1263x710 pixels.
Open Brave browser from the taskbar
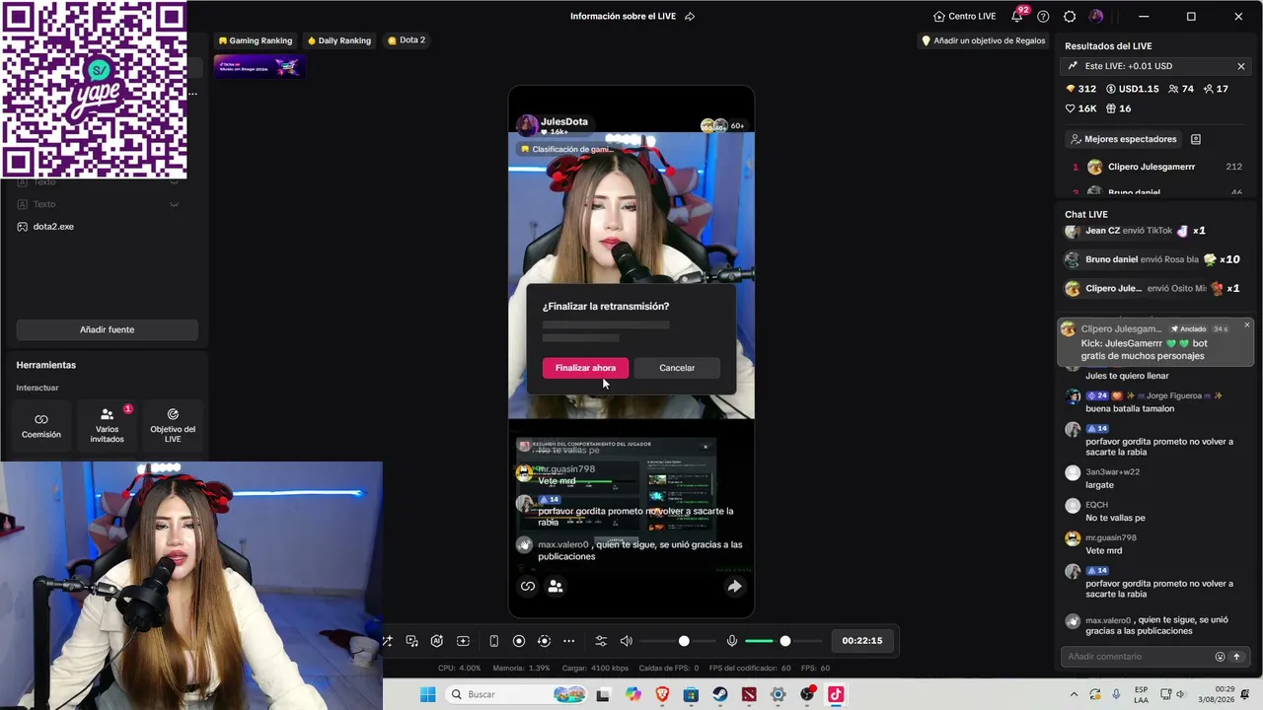pyautogui.click(x=662, y=694)
